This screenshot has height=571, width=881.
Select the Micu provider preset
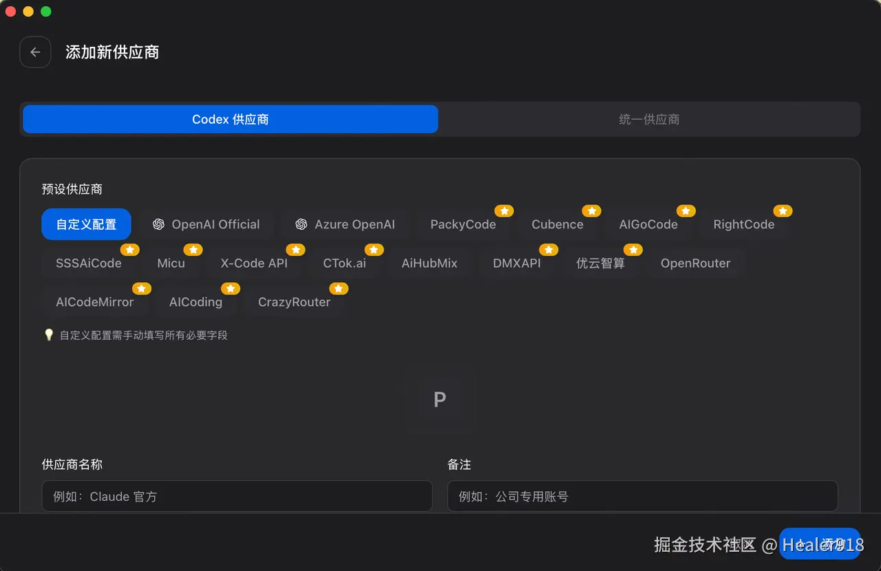171,263
